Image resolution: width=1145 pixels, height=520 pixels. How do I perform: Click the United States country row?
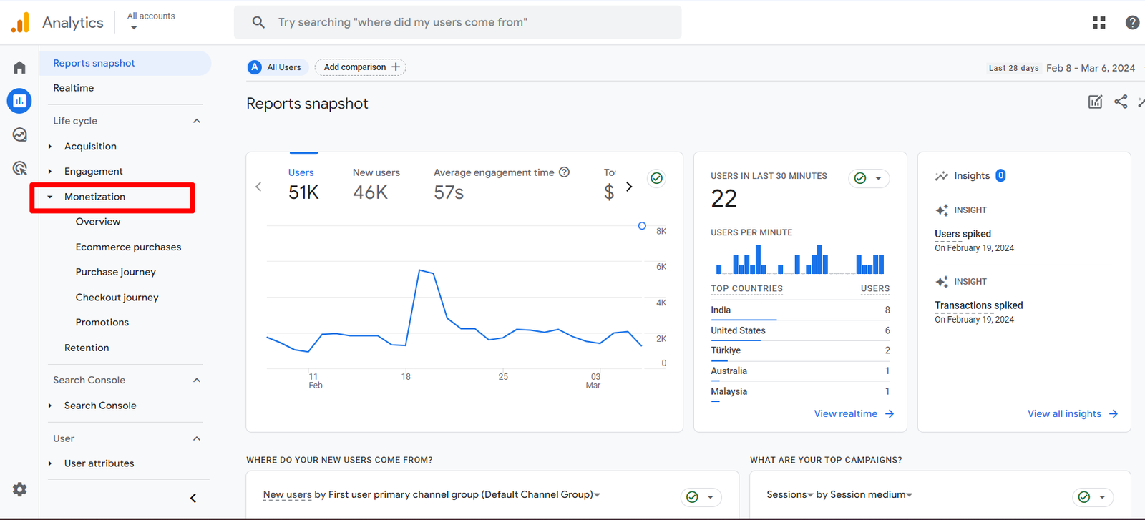pyautogui.click(x=800, y=330)
